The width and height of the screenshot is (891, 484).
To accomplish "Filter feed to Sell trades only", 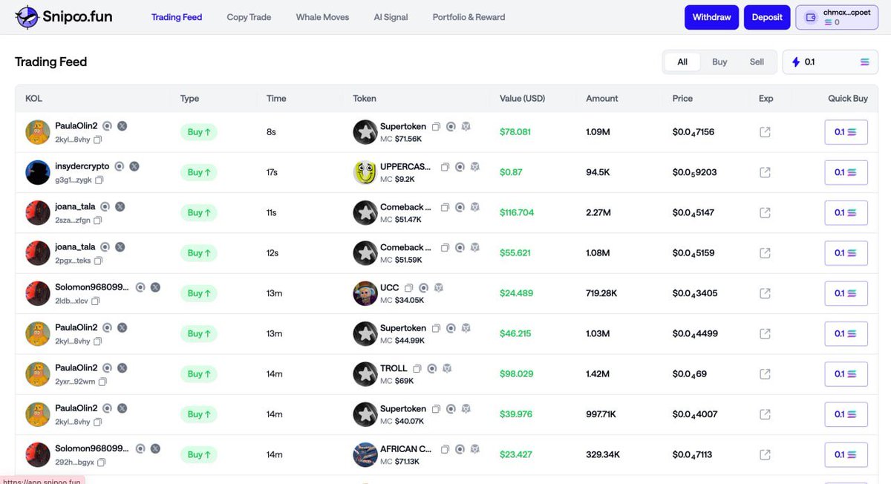I will (x=757, y=62).
